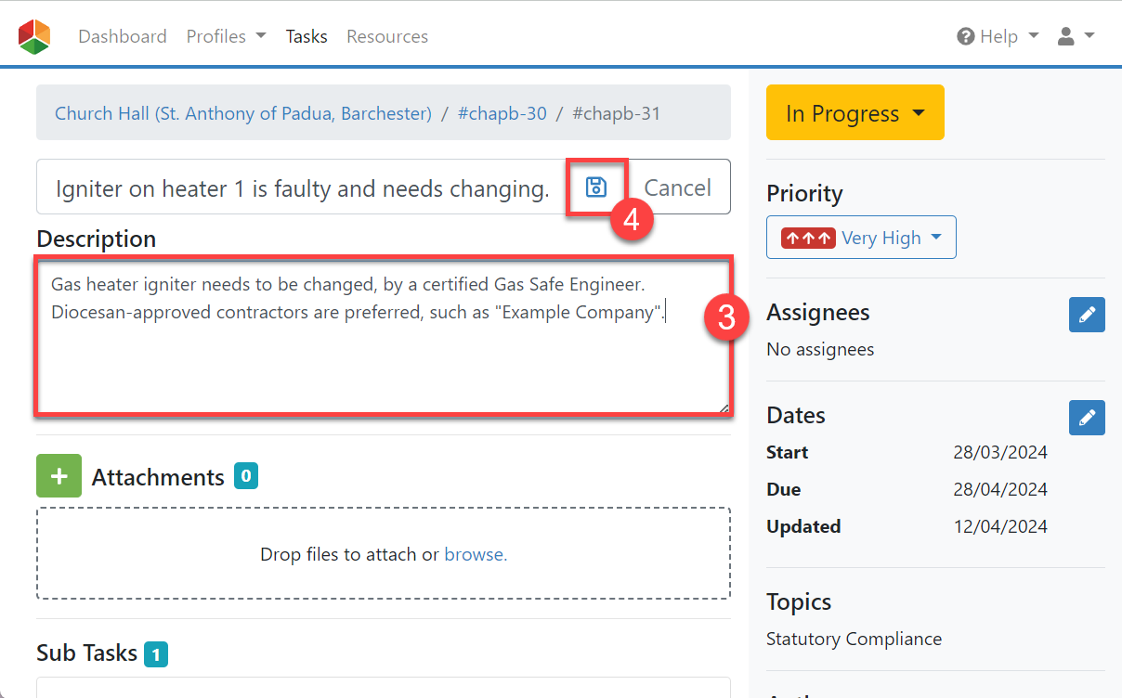1122x698 pixels.
Task: Click the app logo in navbar
Action: click(34, 37)
